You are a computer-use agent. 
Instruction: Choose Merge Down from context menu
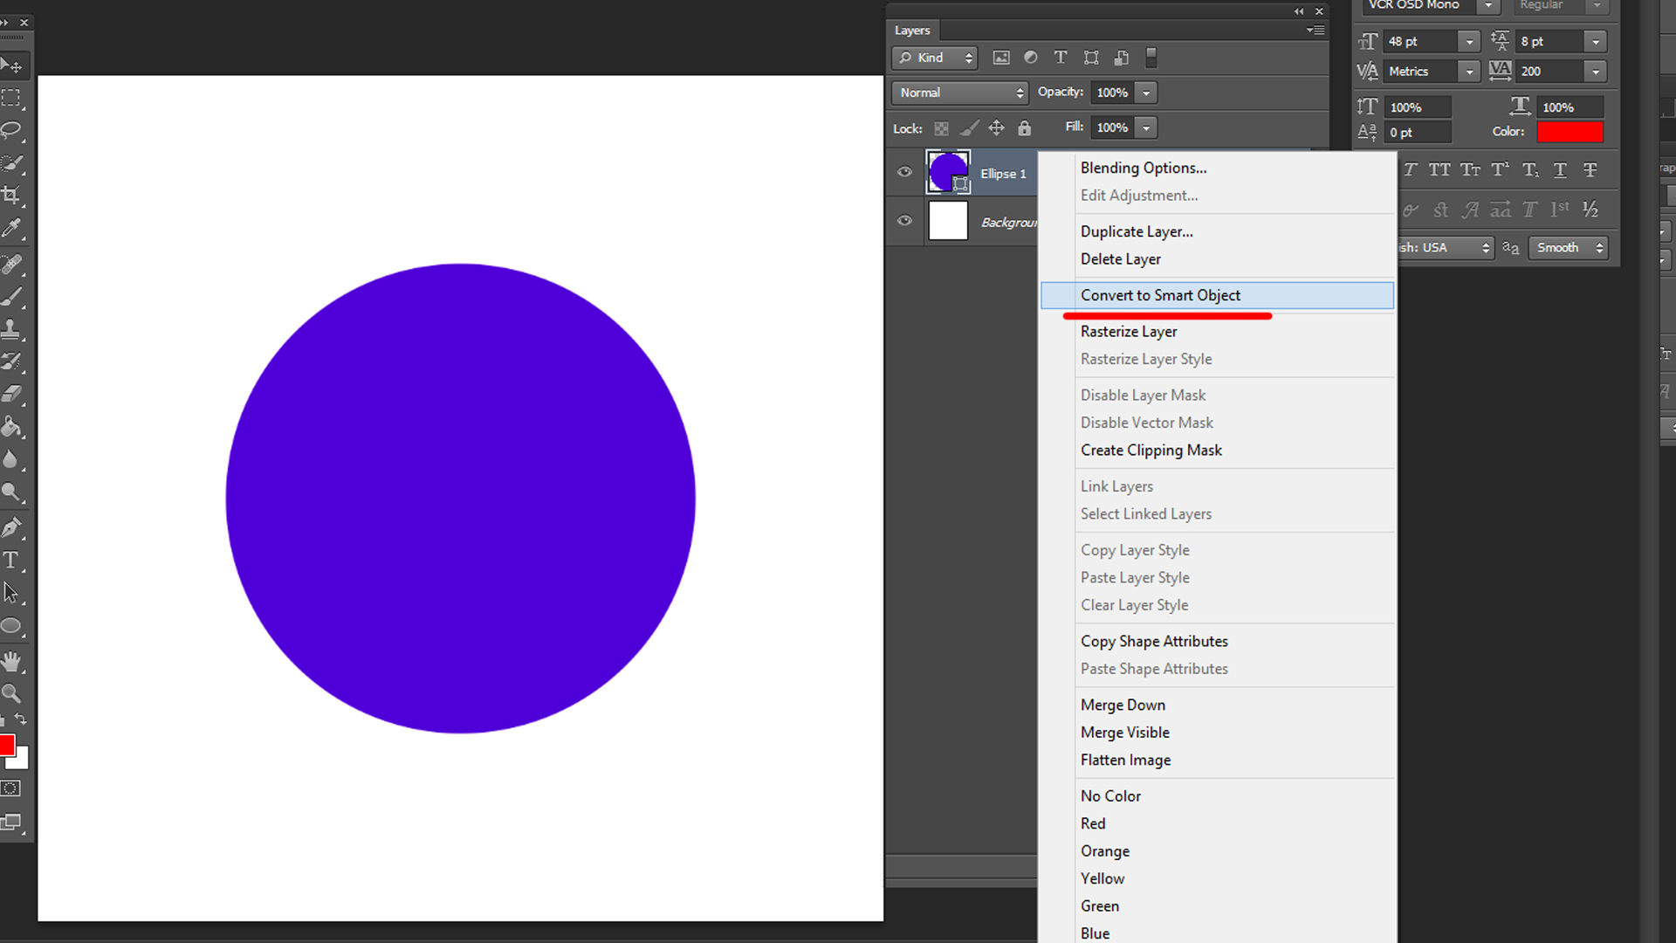(x=1123, y=705)
